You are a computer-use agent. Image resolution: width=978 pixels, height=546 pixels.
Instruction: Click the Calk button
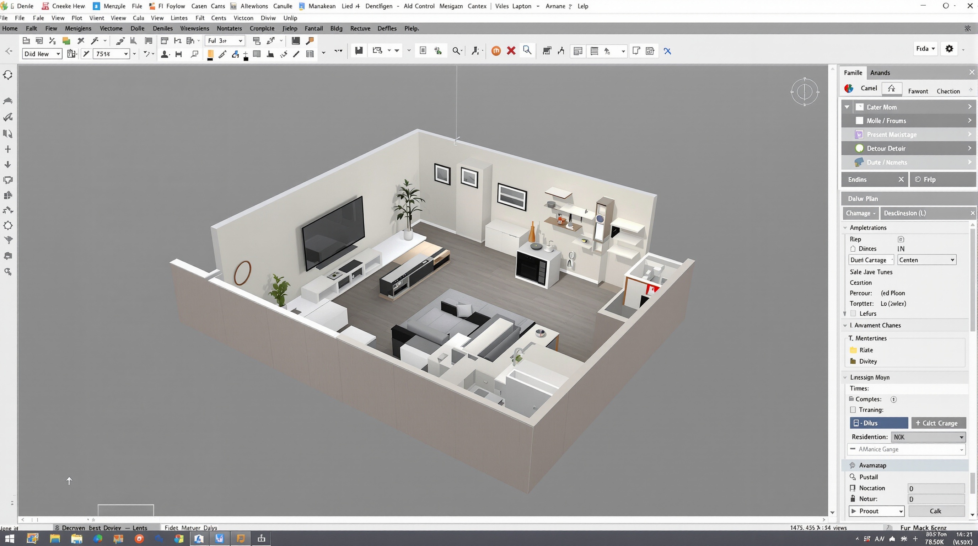click(x=935, y=511)
